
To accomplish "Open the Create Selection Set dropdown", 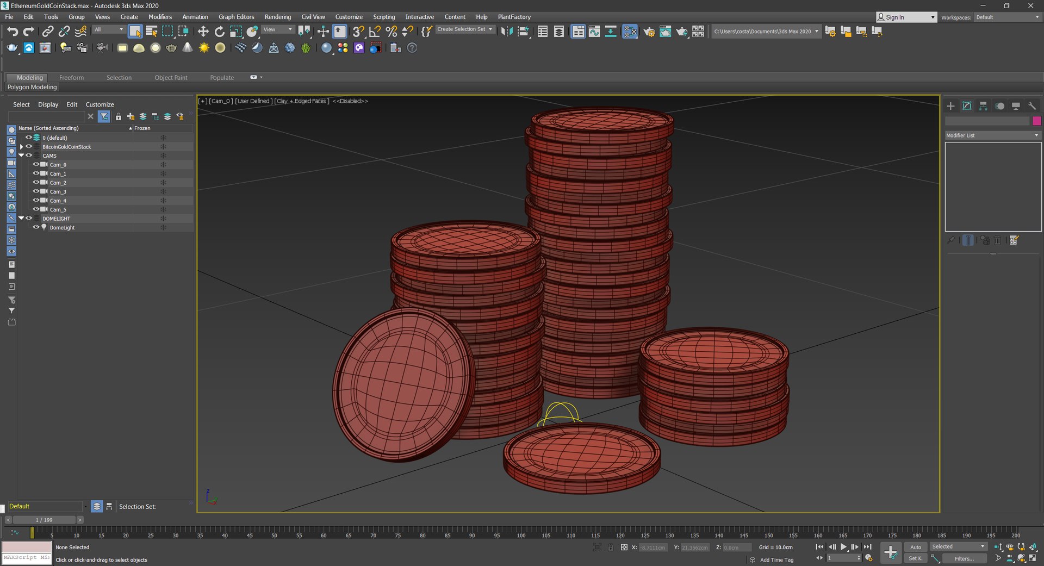I will (465, 29).
